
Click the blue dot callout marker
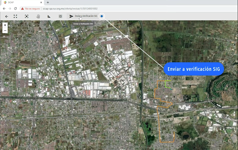pyautogui.click(x=102, y=16)
